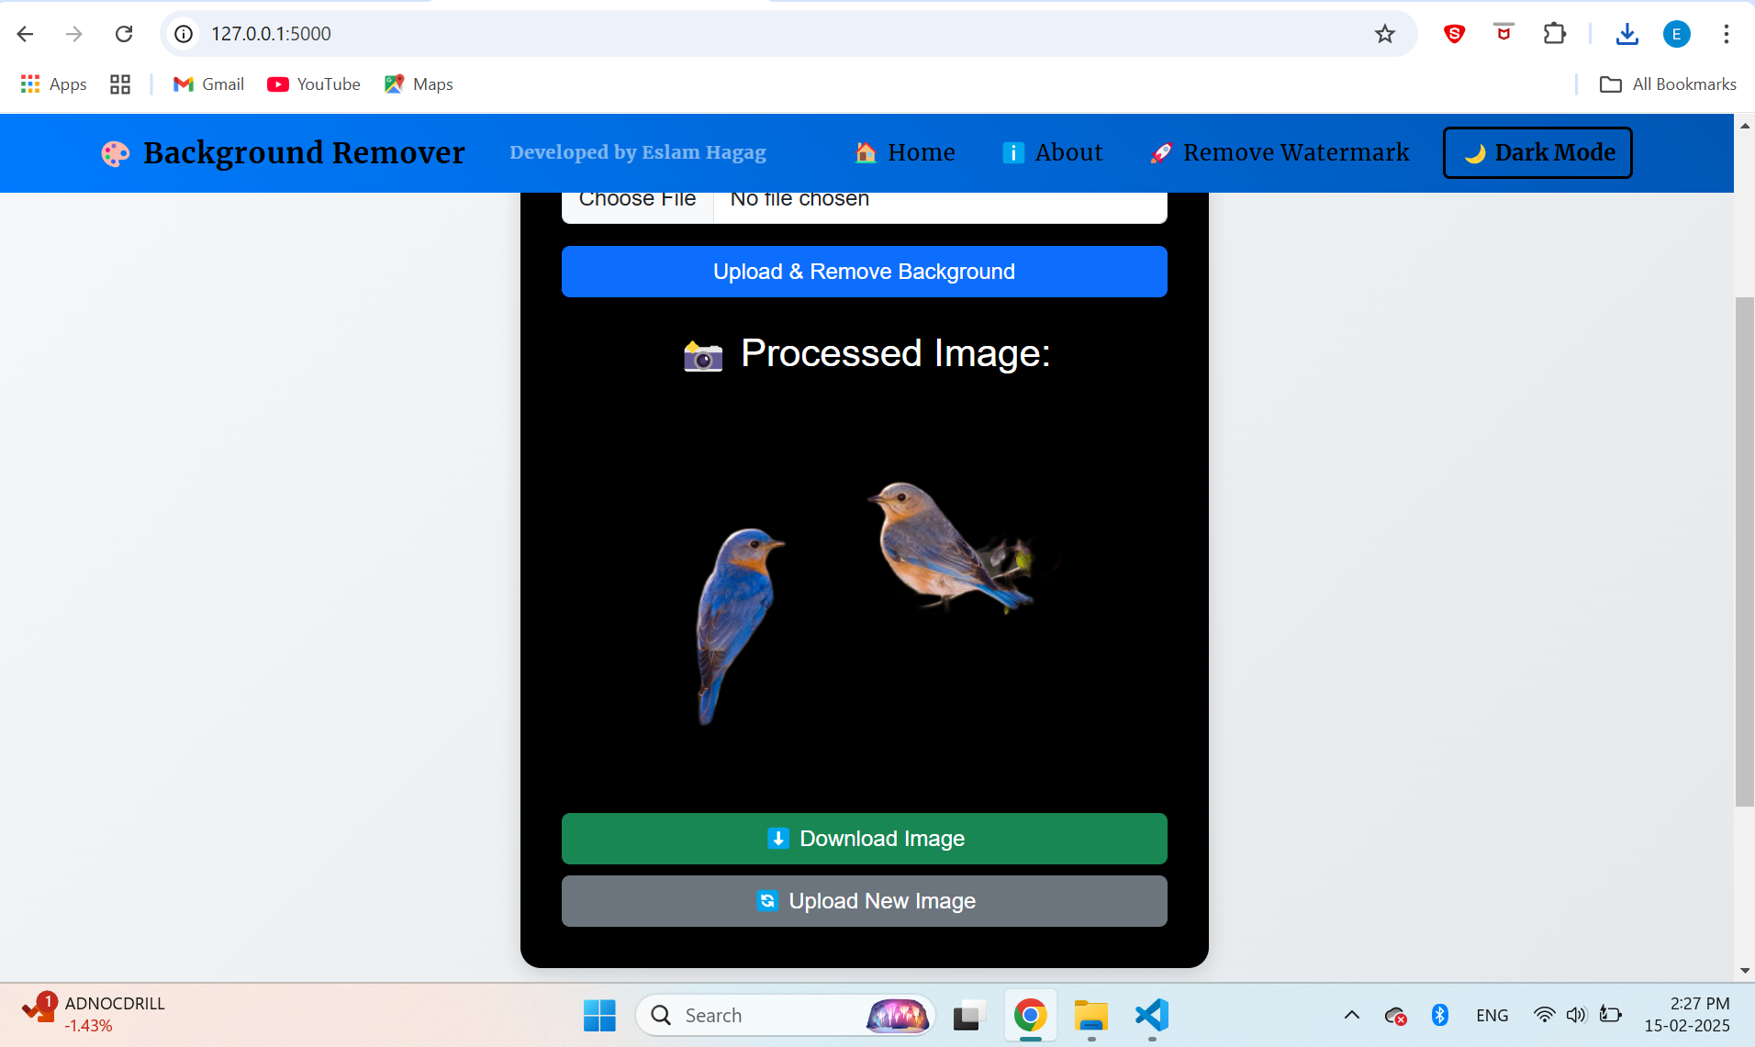Toggle the Dark Mode button

(x=1537, y=152)
